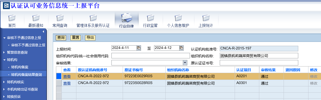Click the 查询 button
The height and width of the screenshot is (100, 321).
click(61, 38)
